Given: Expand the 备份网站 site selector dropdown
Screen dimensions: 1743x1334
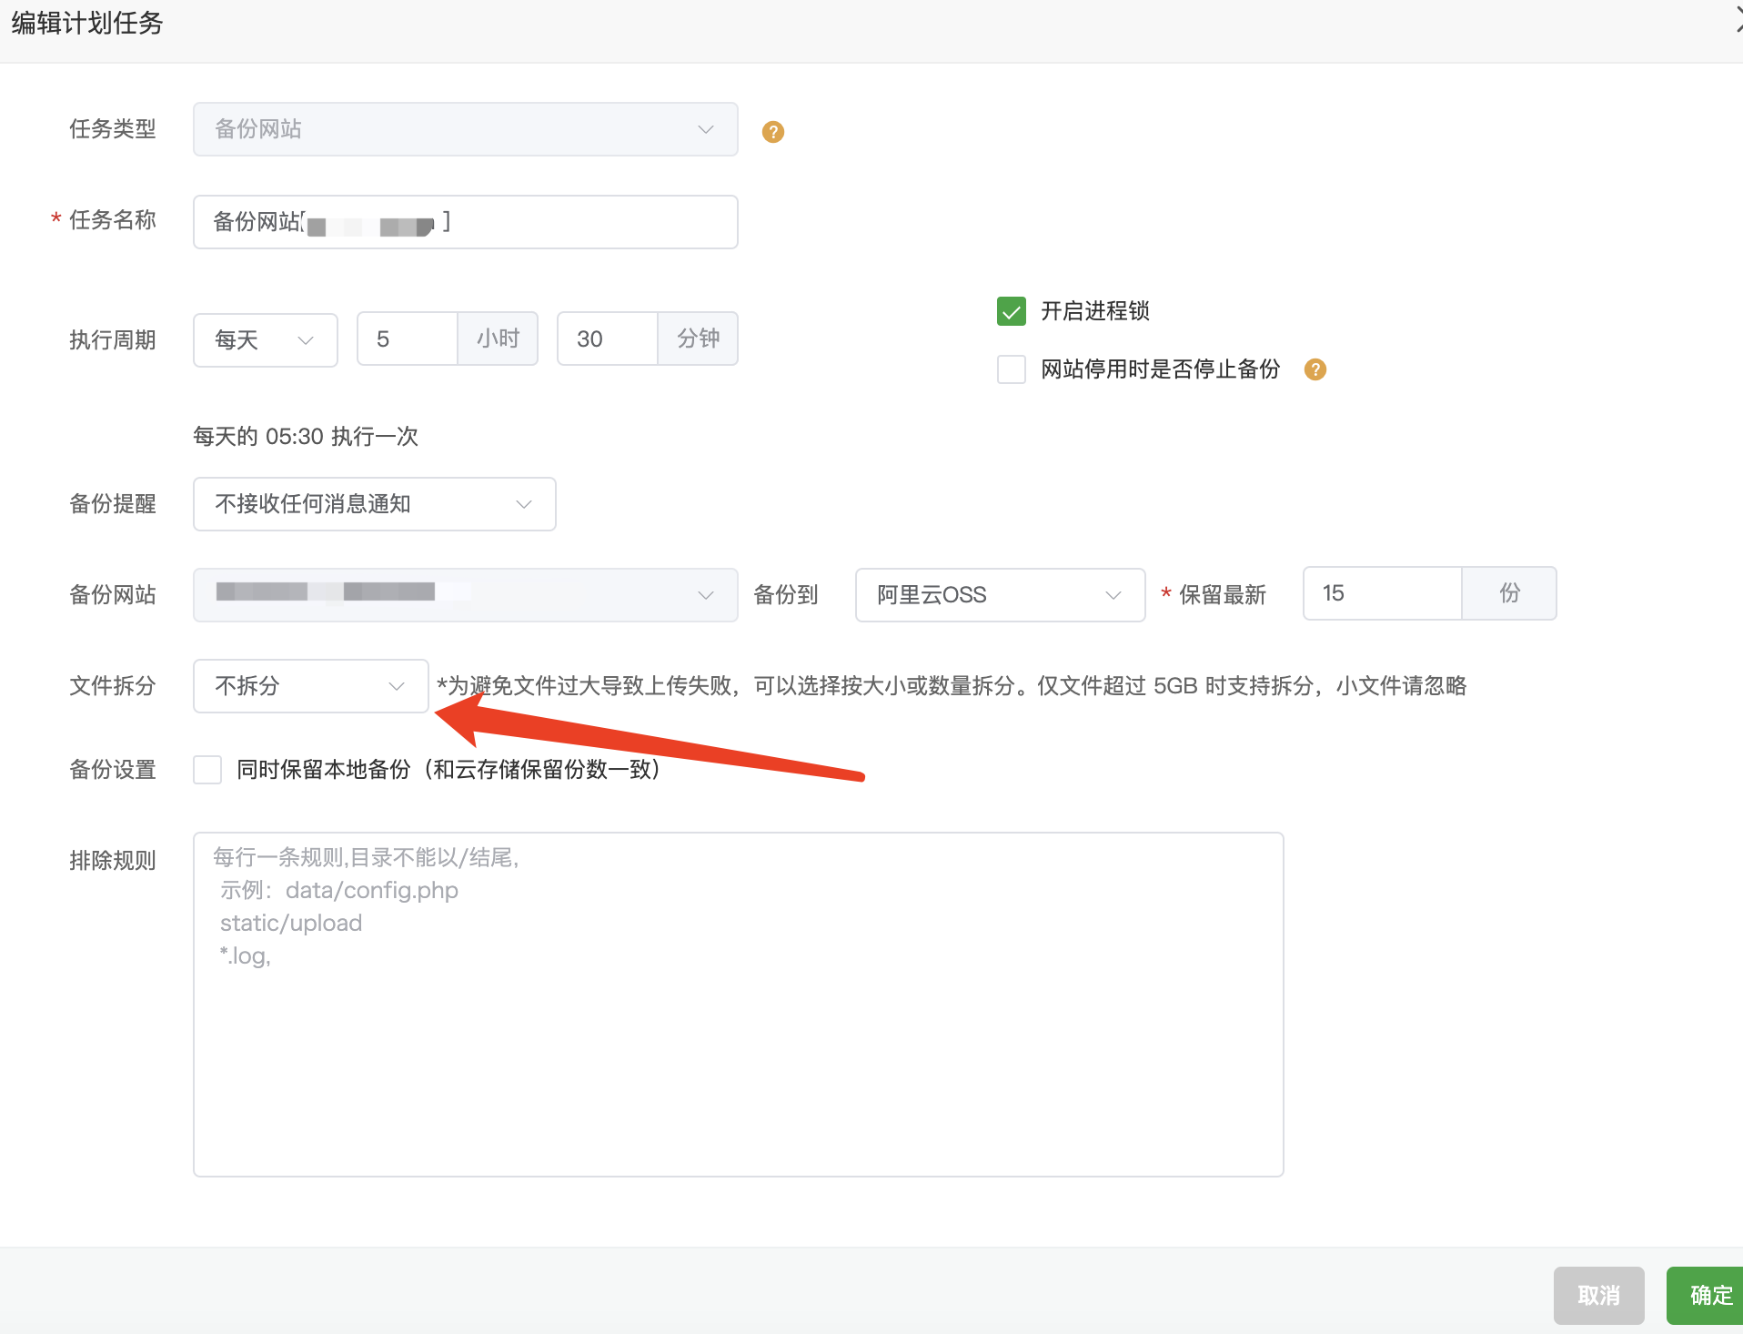Looking at the screenshot, I should (466, 595).
